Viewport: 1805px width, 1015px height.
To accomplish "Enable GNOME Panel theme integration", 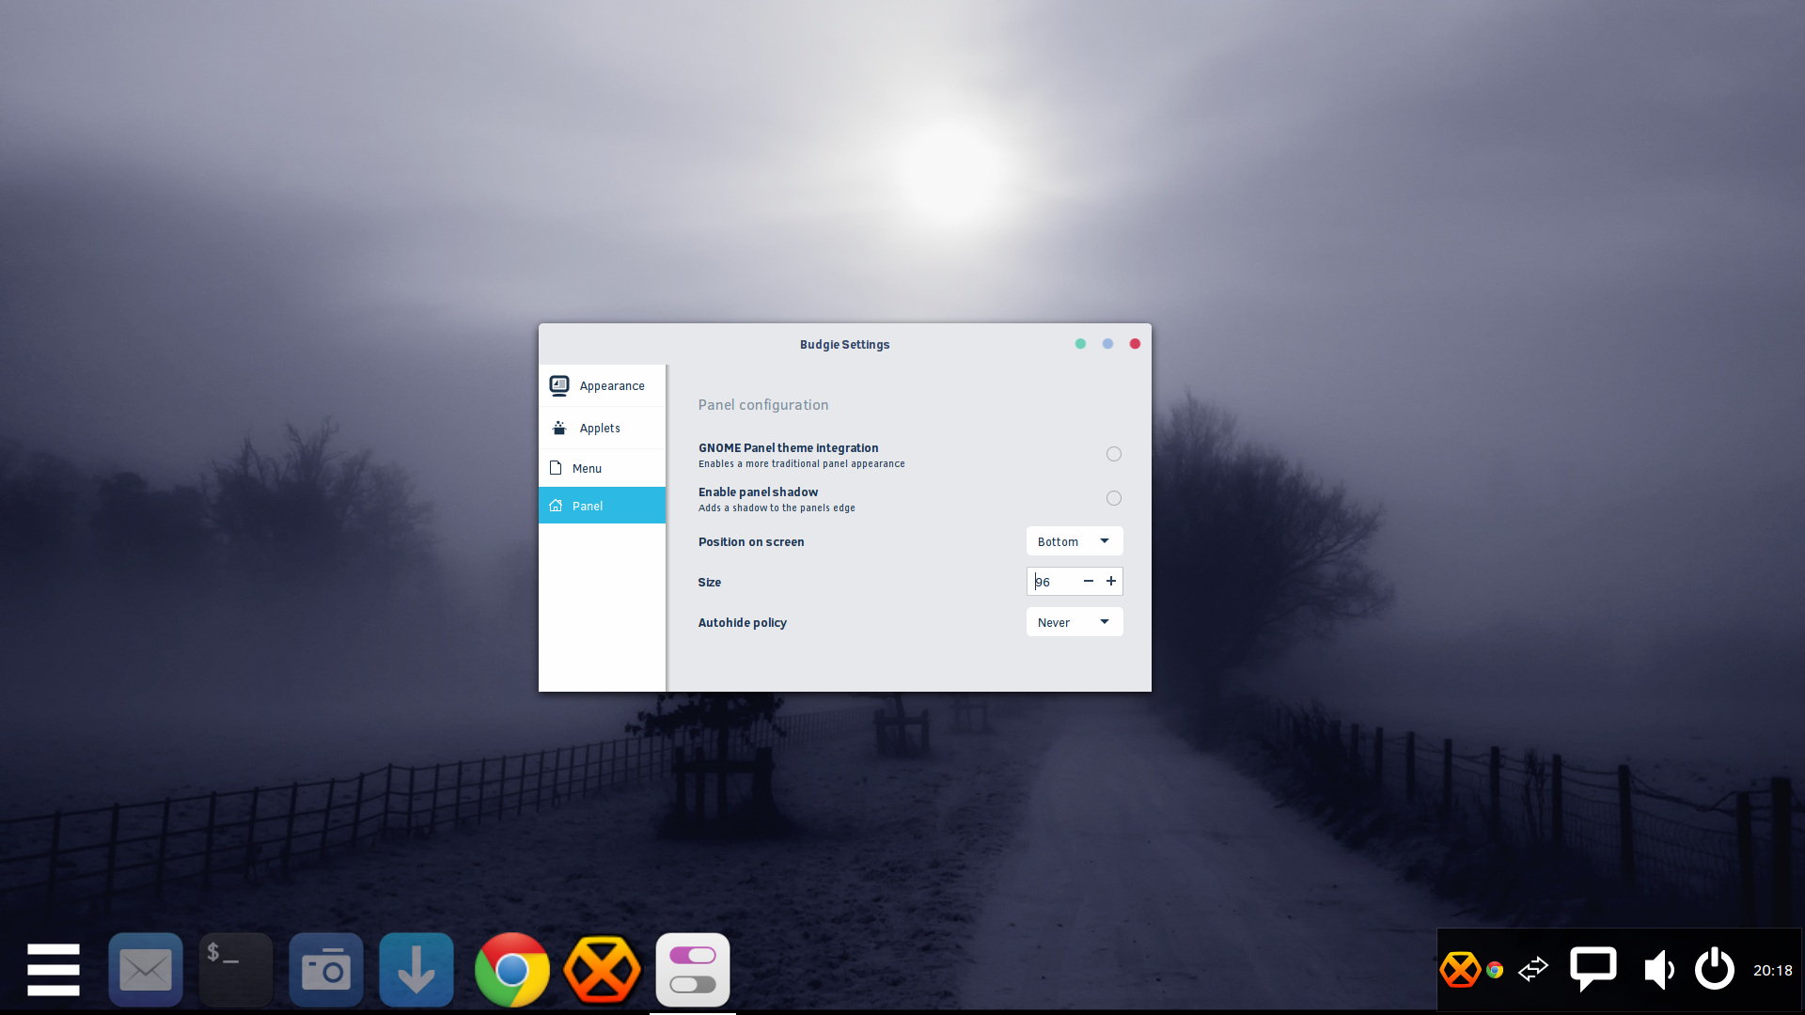I will coord(1114,454).
